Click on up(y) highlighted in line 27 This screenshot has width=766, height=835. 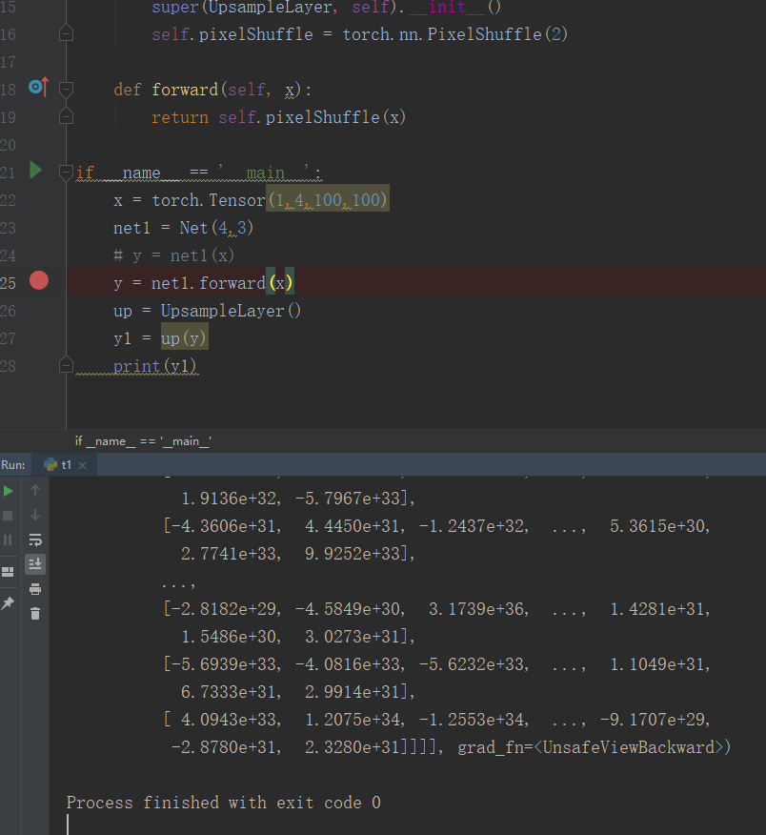184,338
